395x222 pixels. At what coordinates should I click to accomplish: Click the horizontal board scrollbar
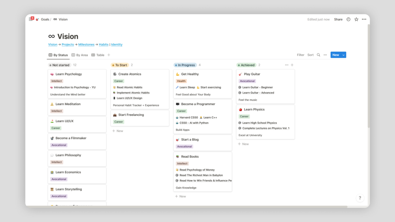(x=186, y=207)
